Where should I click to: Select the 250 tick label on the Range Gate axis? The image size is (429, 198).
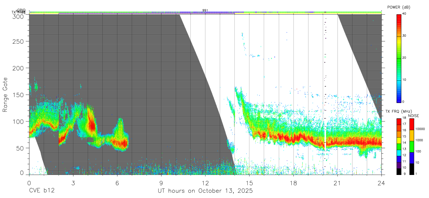(x=18, y=41)
